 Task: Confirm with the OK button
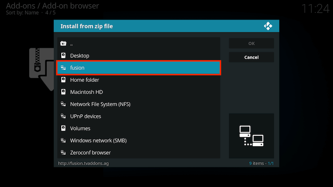pos(251,44)
